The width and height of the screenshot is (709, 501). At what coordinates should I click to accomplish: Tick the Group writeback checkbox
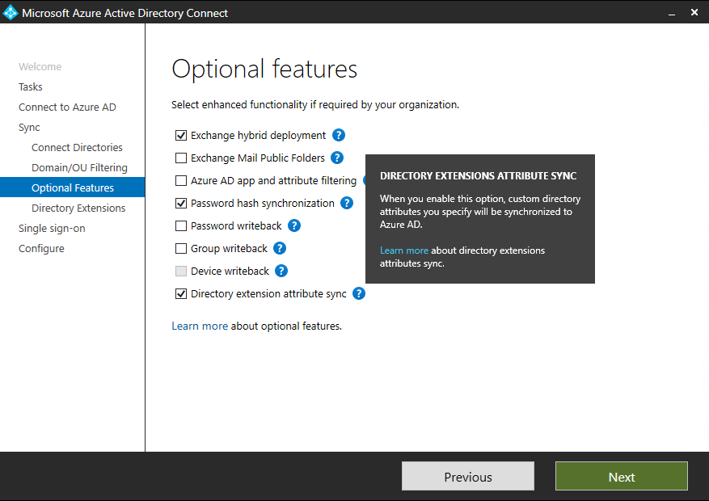point(181,248)
